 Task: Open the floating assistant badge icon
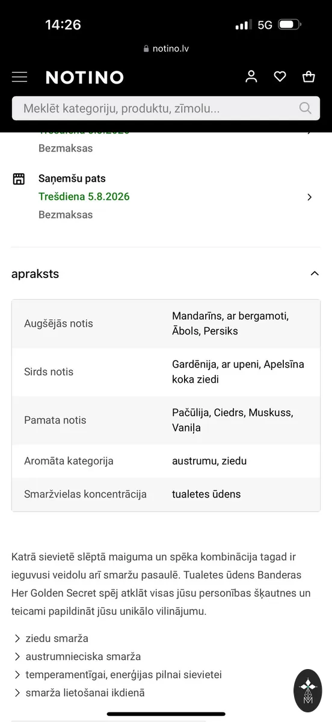pos(308,691)
